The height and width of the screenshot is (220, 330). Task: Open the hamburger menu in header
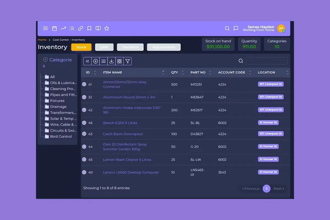coord(46,28)
